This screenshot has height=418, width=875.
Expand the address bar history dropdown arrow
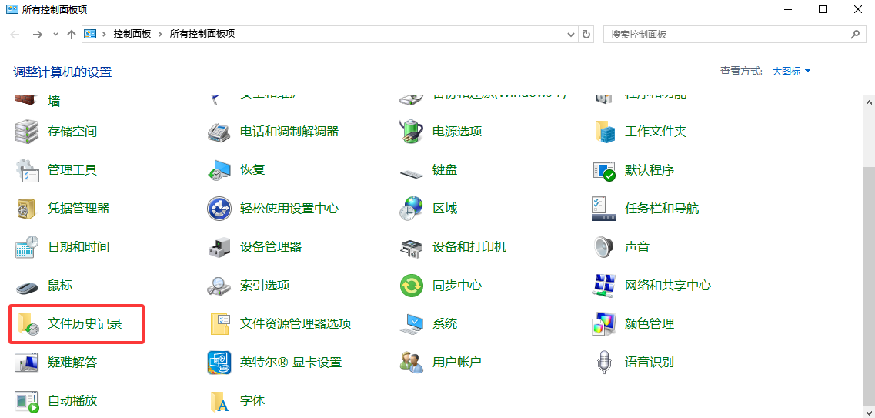571,34
